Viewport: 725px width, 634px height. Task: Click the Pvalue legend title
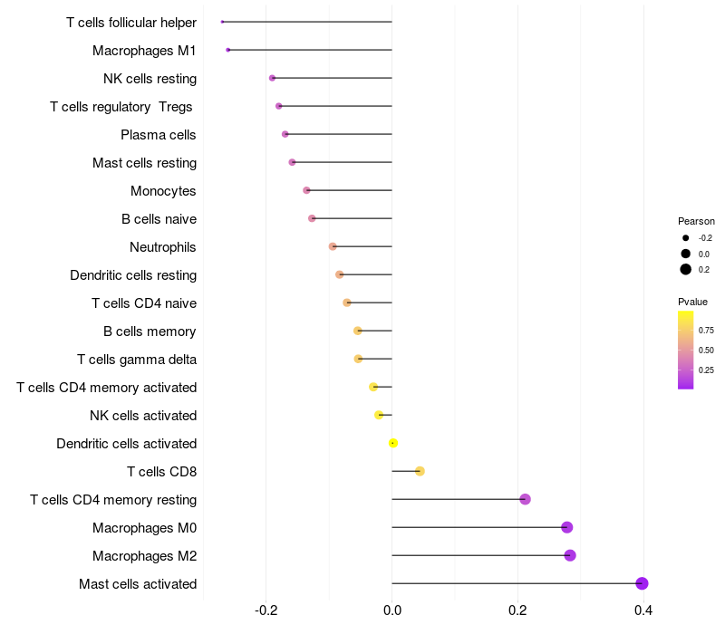pos(692,302)
